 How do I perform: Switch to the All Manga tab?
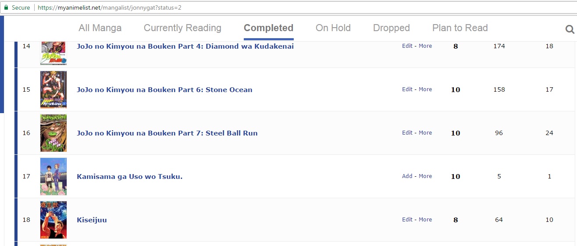click(x=100, y=28)
